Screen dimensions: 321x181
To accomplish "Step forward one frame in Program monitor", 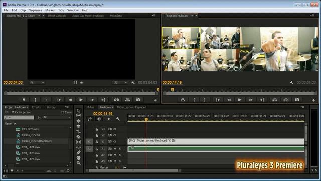I will pyautogui.click(x=251, y=100).
